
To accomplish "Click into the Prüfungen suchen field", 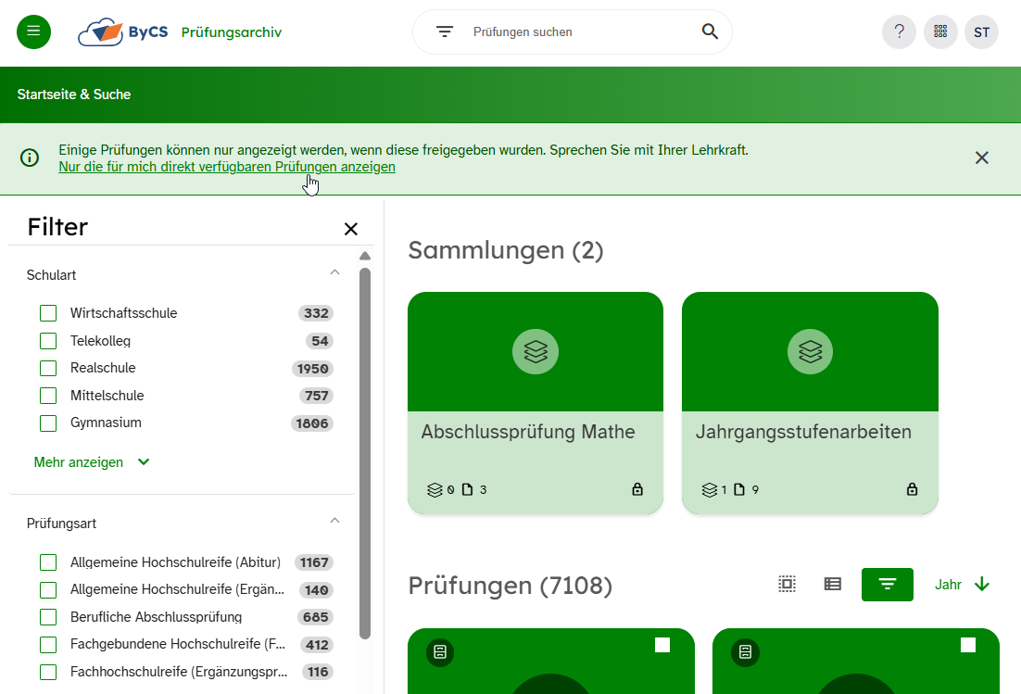I will (x=574, y=32).
